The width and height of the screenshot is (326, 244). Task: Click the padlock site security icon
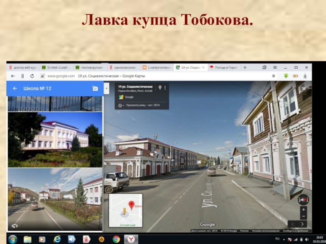[x=42, y=76]
